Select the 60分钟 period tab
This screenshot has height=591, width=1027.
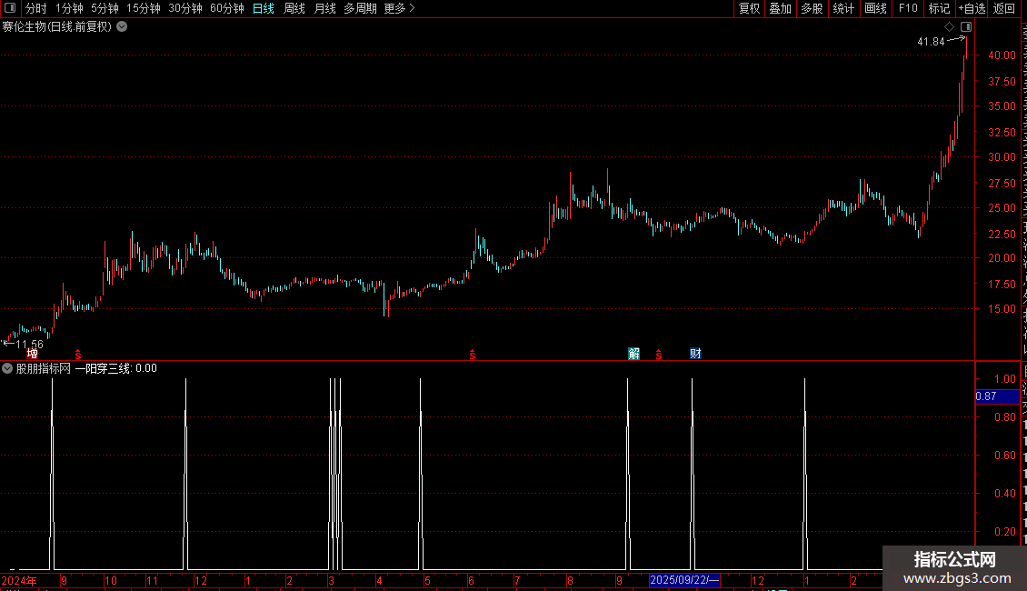pos(226,8)
